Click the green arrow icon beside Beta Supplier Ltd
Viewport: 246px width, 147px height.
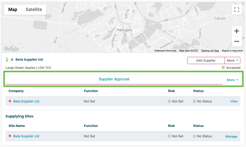point(7,60)
